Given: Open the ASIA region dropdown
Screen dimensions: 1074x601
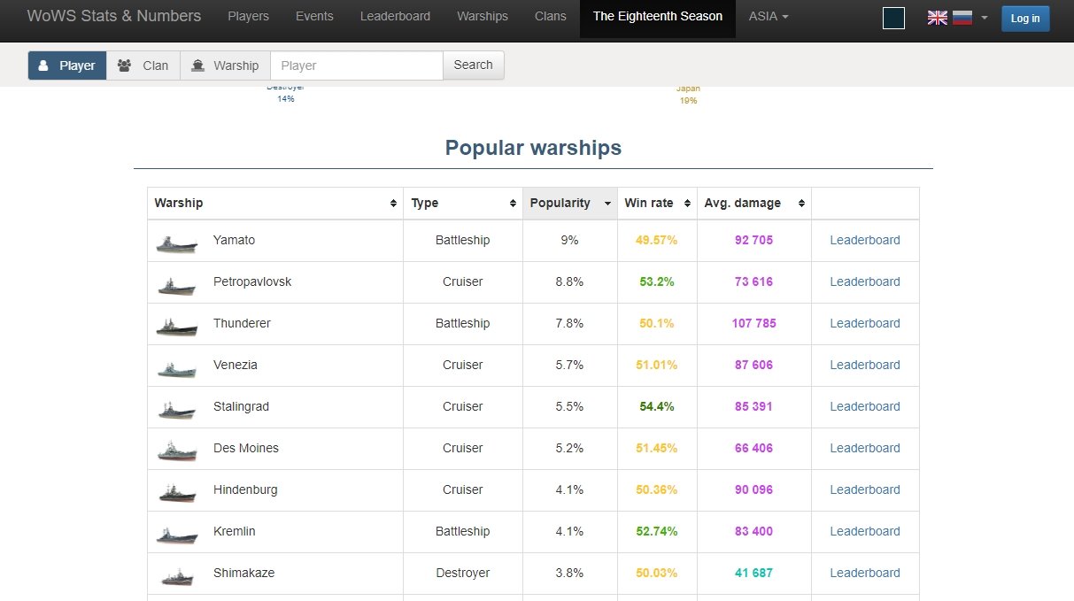Looking at the screenshot, I should pyautogui.click(x=769, y=16).
